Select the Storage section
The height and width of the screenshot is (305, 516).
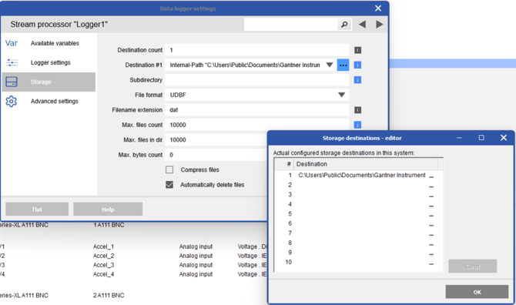[x=49, y=82]
